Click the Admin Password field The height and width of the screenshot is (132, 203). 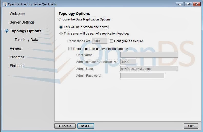click(x=142, y=75)
